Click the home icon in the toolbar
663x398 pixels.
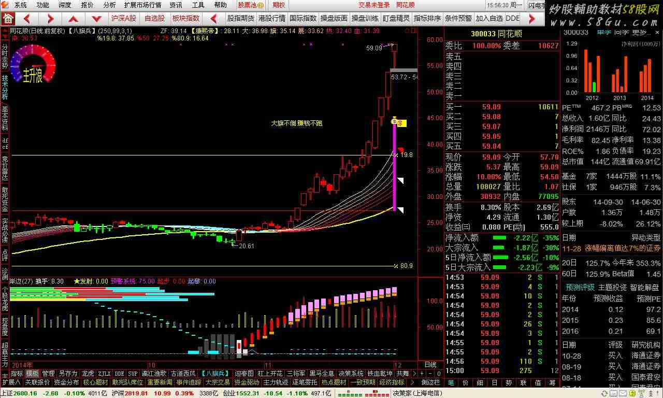[8, 18]
